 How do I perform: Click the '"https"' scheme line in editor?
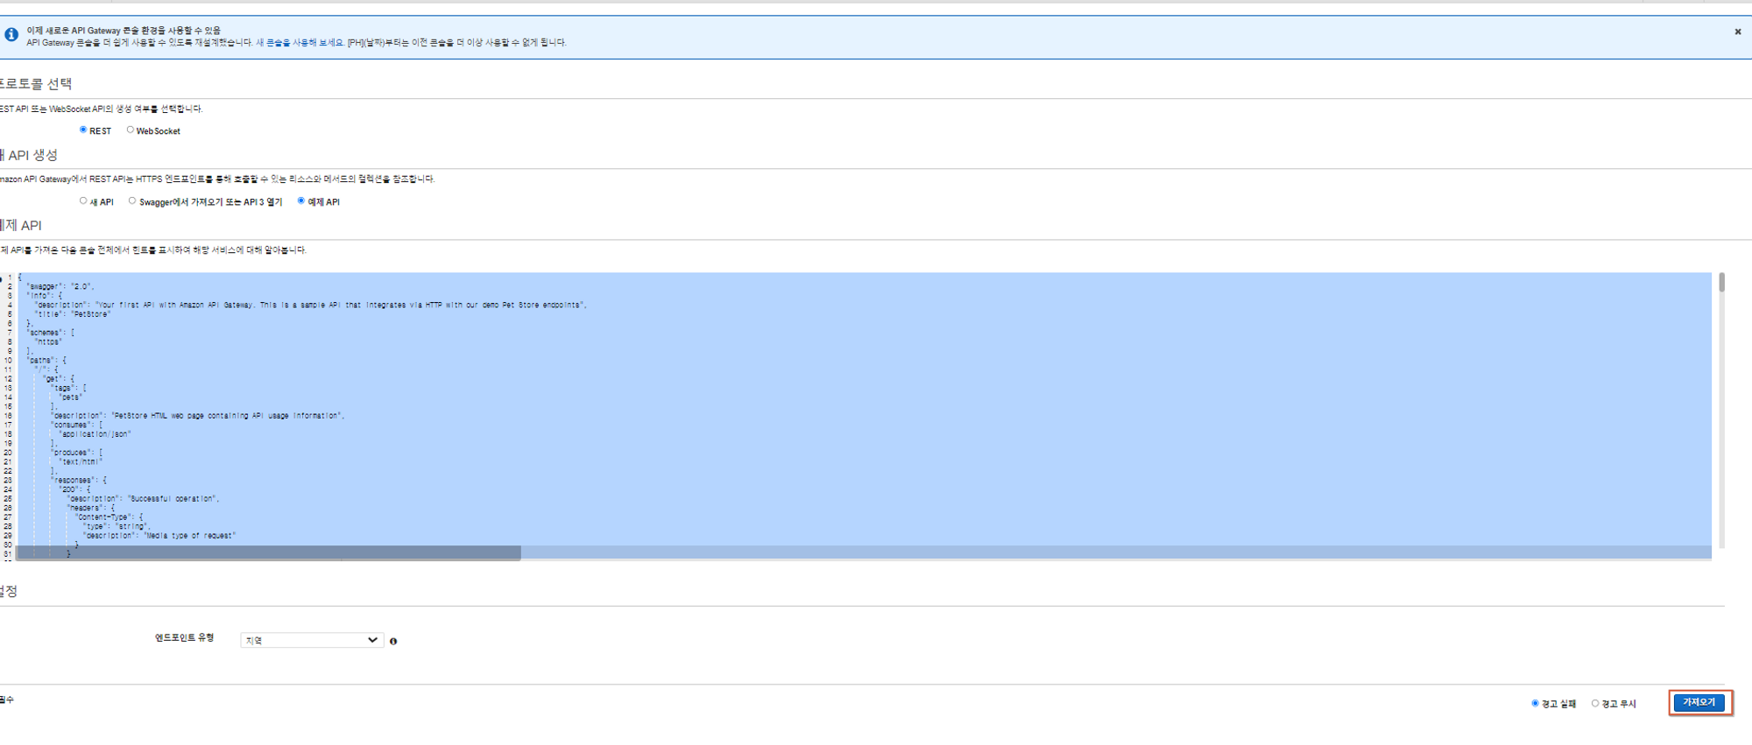tap(48, 342)
